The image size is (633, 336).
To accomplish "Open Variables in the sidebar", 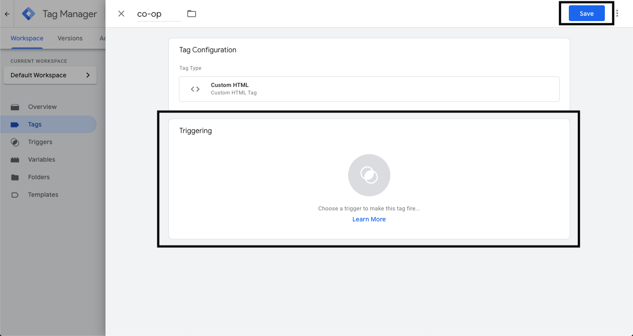I will (x=41, y=159).
